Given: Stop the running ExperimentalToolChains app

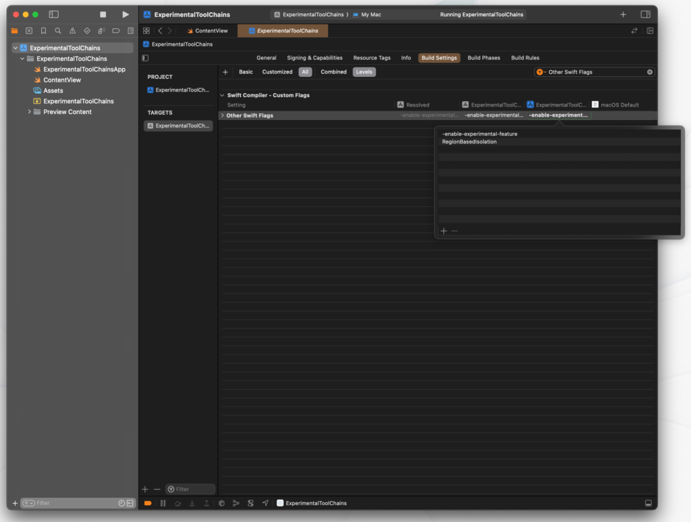Looking at the screenshot, I should (103, 15).
